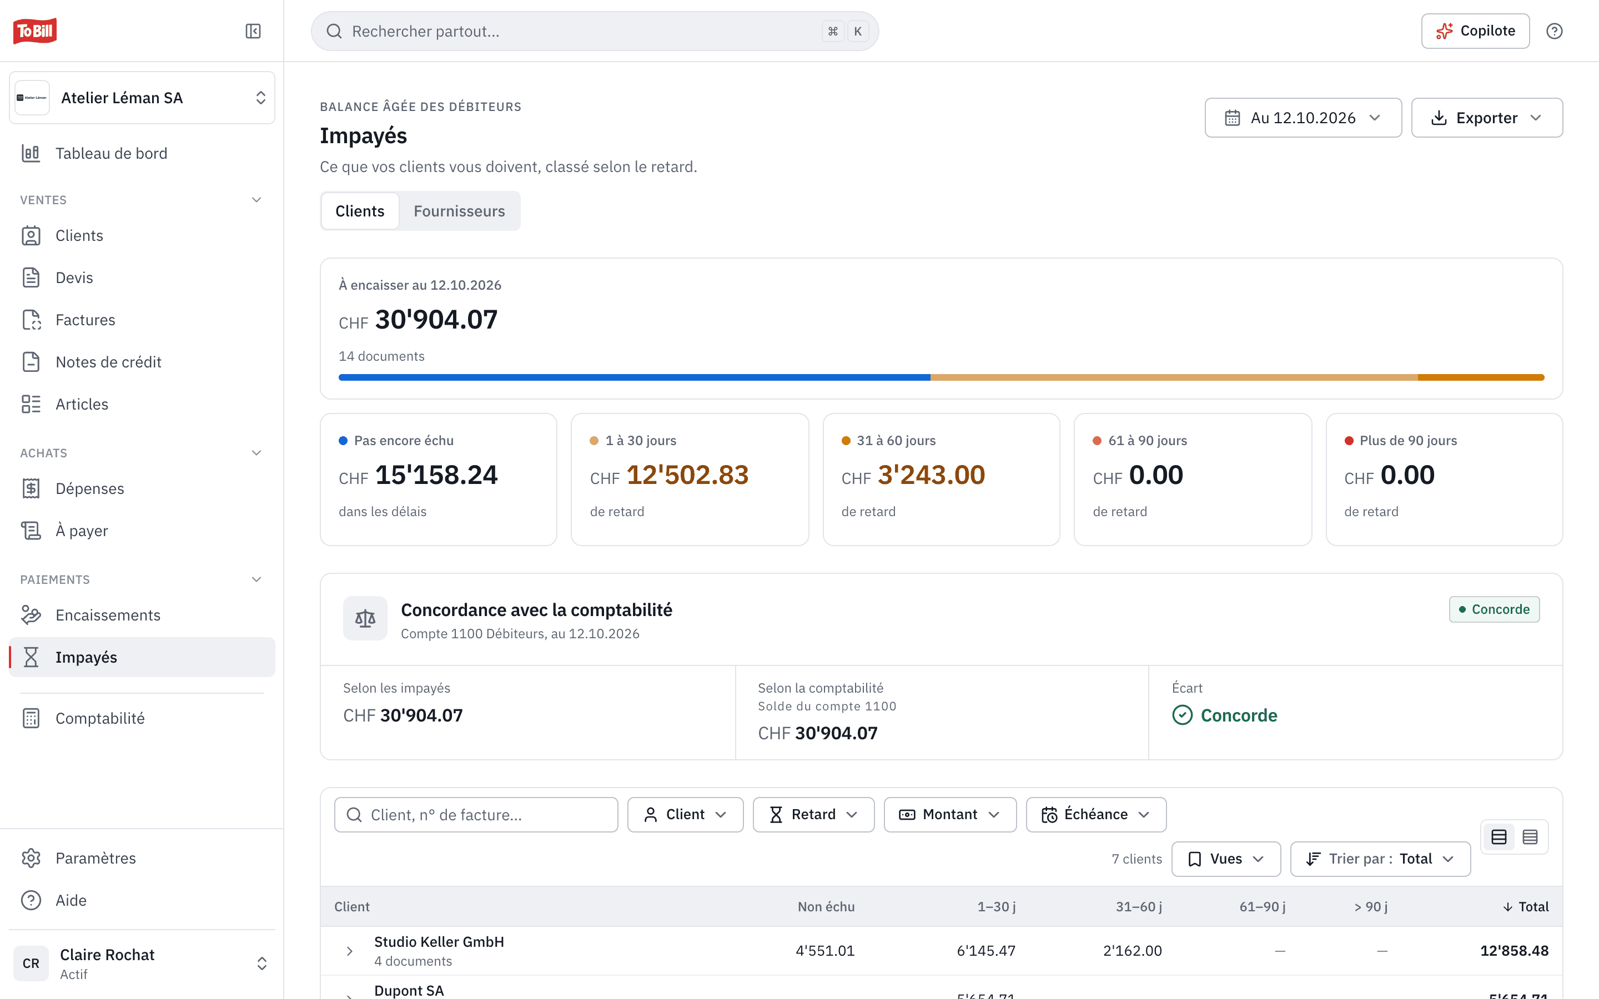Switch to compact row density view
The height and width of the screenshot is (999, 1599).
point(1530,837)
